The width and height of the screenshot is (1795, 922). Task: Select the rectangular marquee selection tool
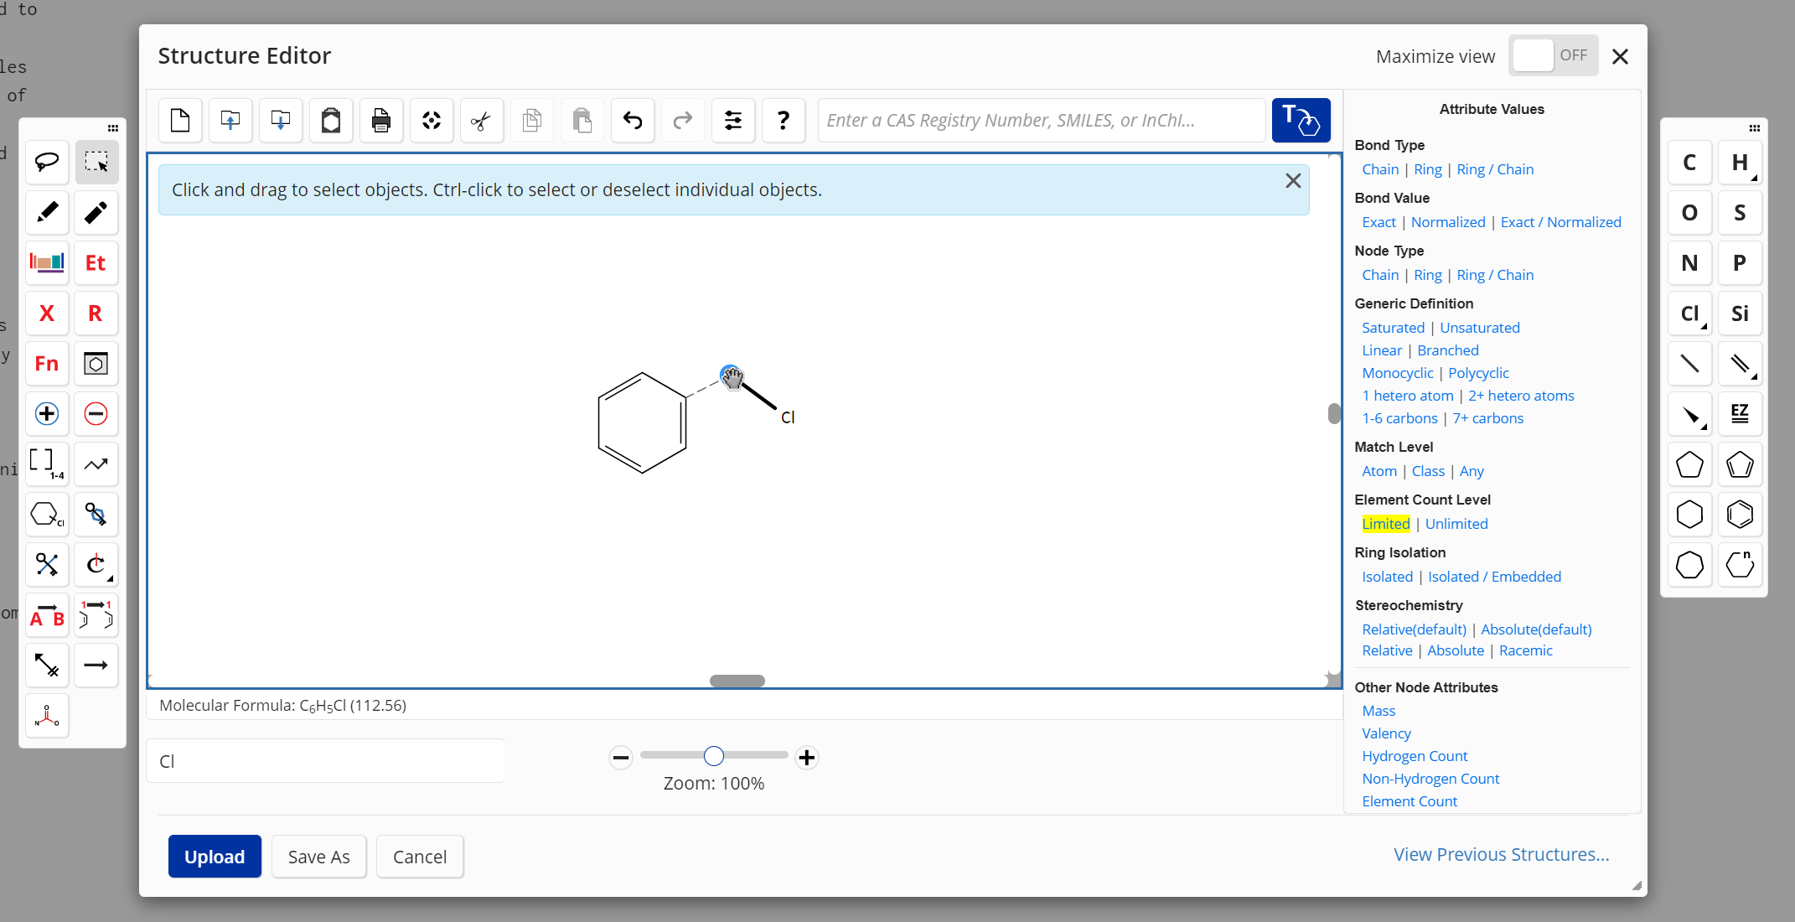click(96, 162)
